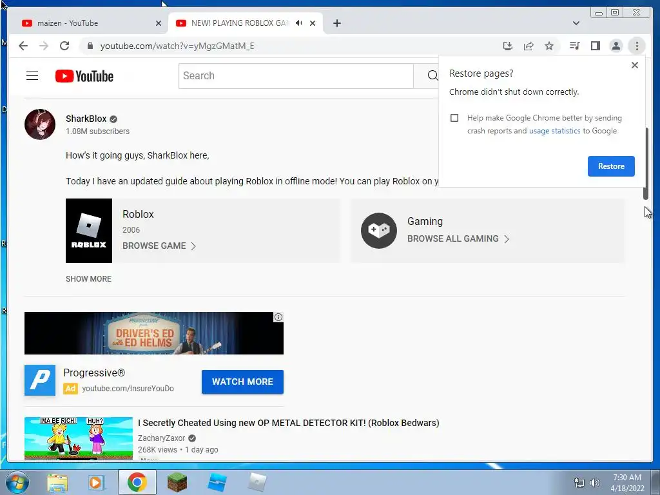660x495 pixels.
Task: View site info via the padlock icon
Action: pos(90,46)
